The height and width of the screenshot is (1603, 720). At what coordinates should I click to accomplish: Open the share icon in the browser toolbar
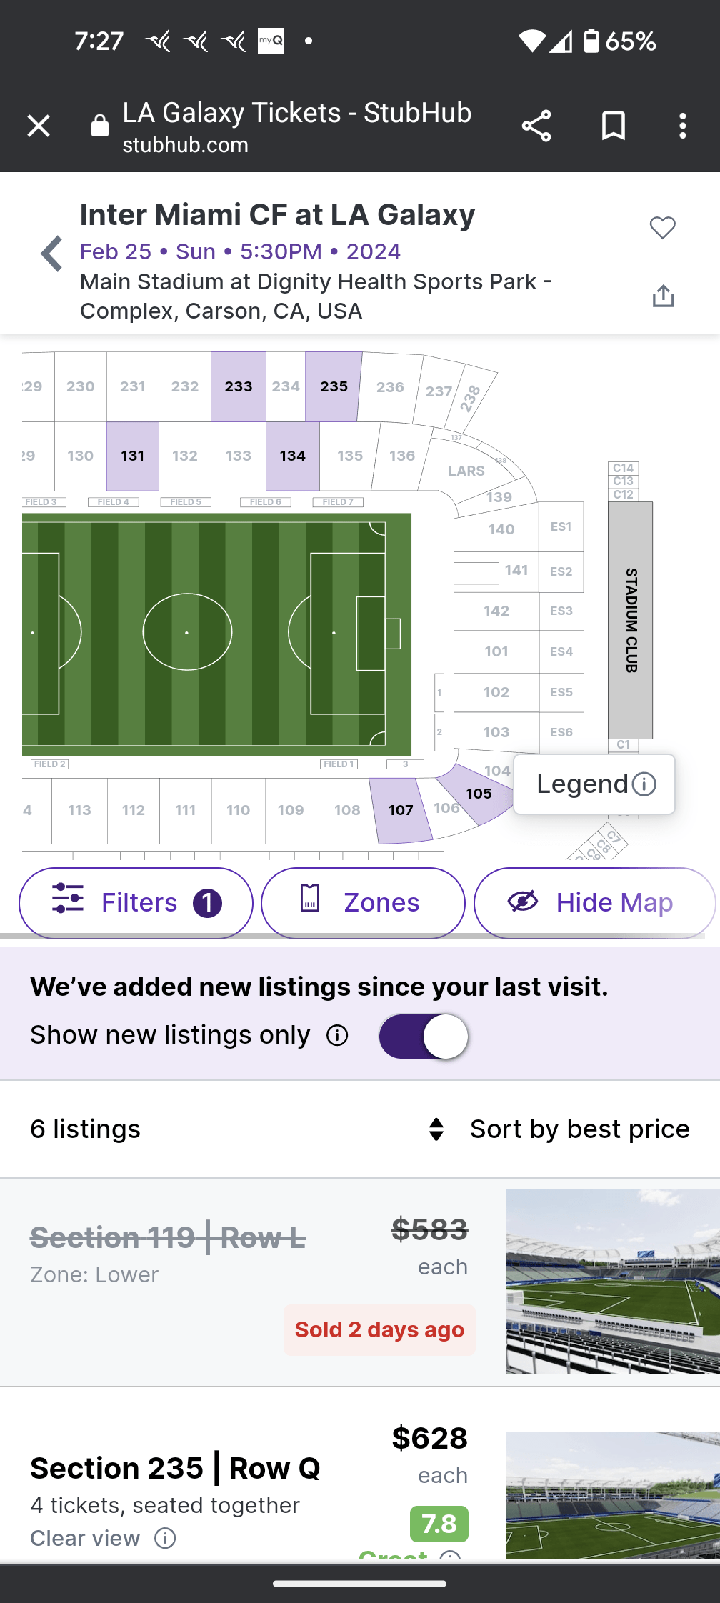pos(536,126)
